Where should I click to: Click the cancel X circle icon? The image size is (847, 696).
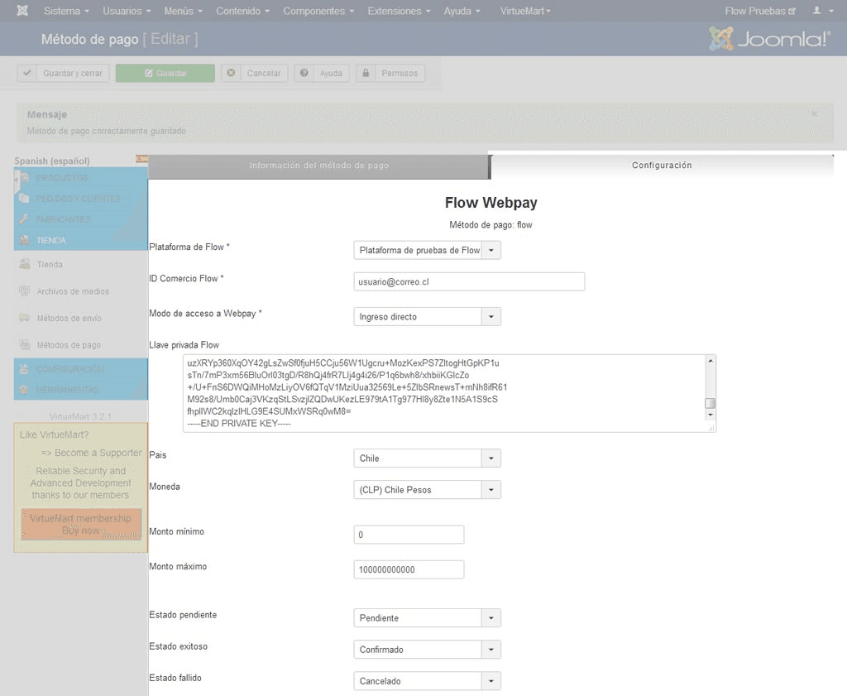[232, 73]
